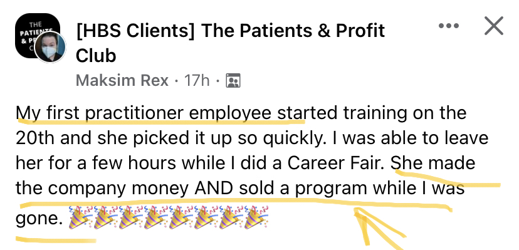Screen dimensions: 519x250
Task: Click the 17h post timestamp
Action: click(x=197, y=80)
